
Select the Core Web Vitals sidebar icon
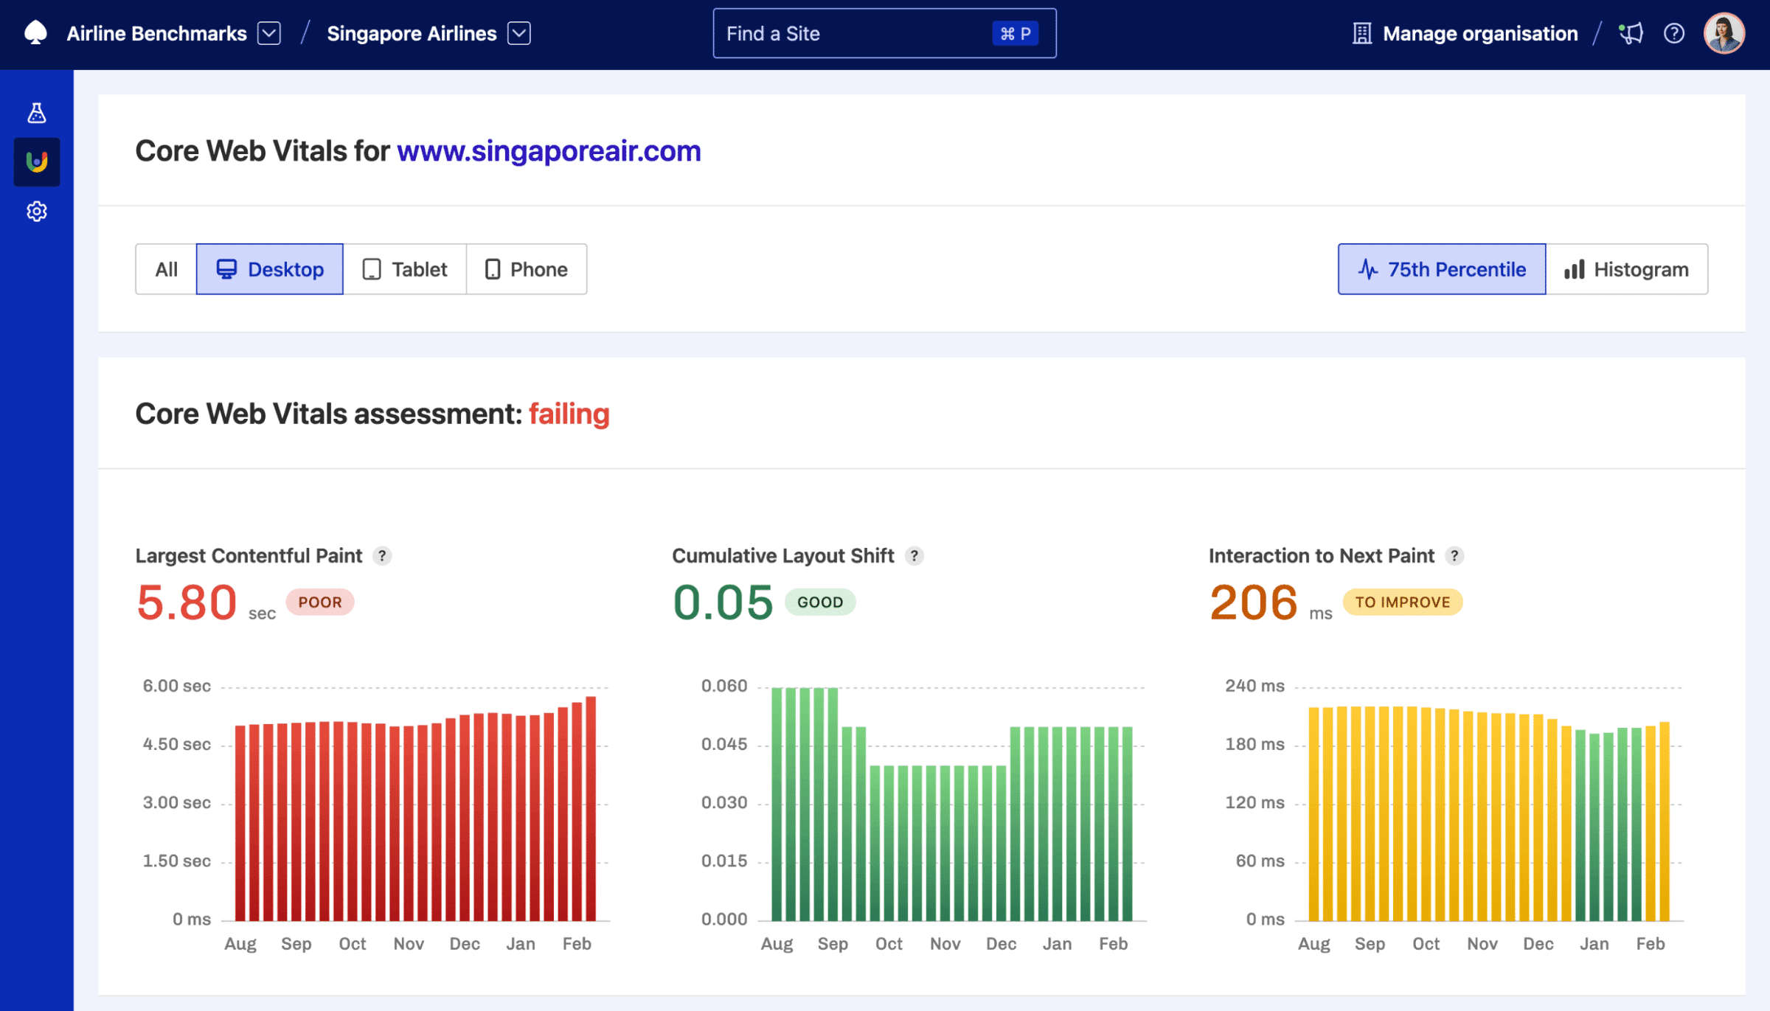pos(36,161)
